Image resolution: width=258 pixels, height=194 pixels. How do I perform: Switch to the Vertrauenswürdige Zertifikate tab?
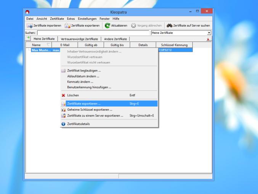pyautogui.click(x=79, y=39)
